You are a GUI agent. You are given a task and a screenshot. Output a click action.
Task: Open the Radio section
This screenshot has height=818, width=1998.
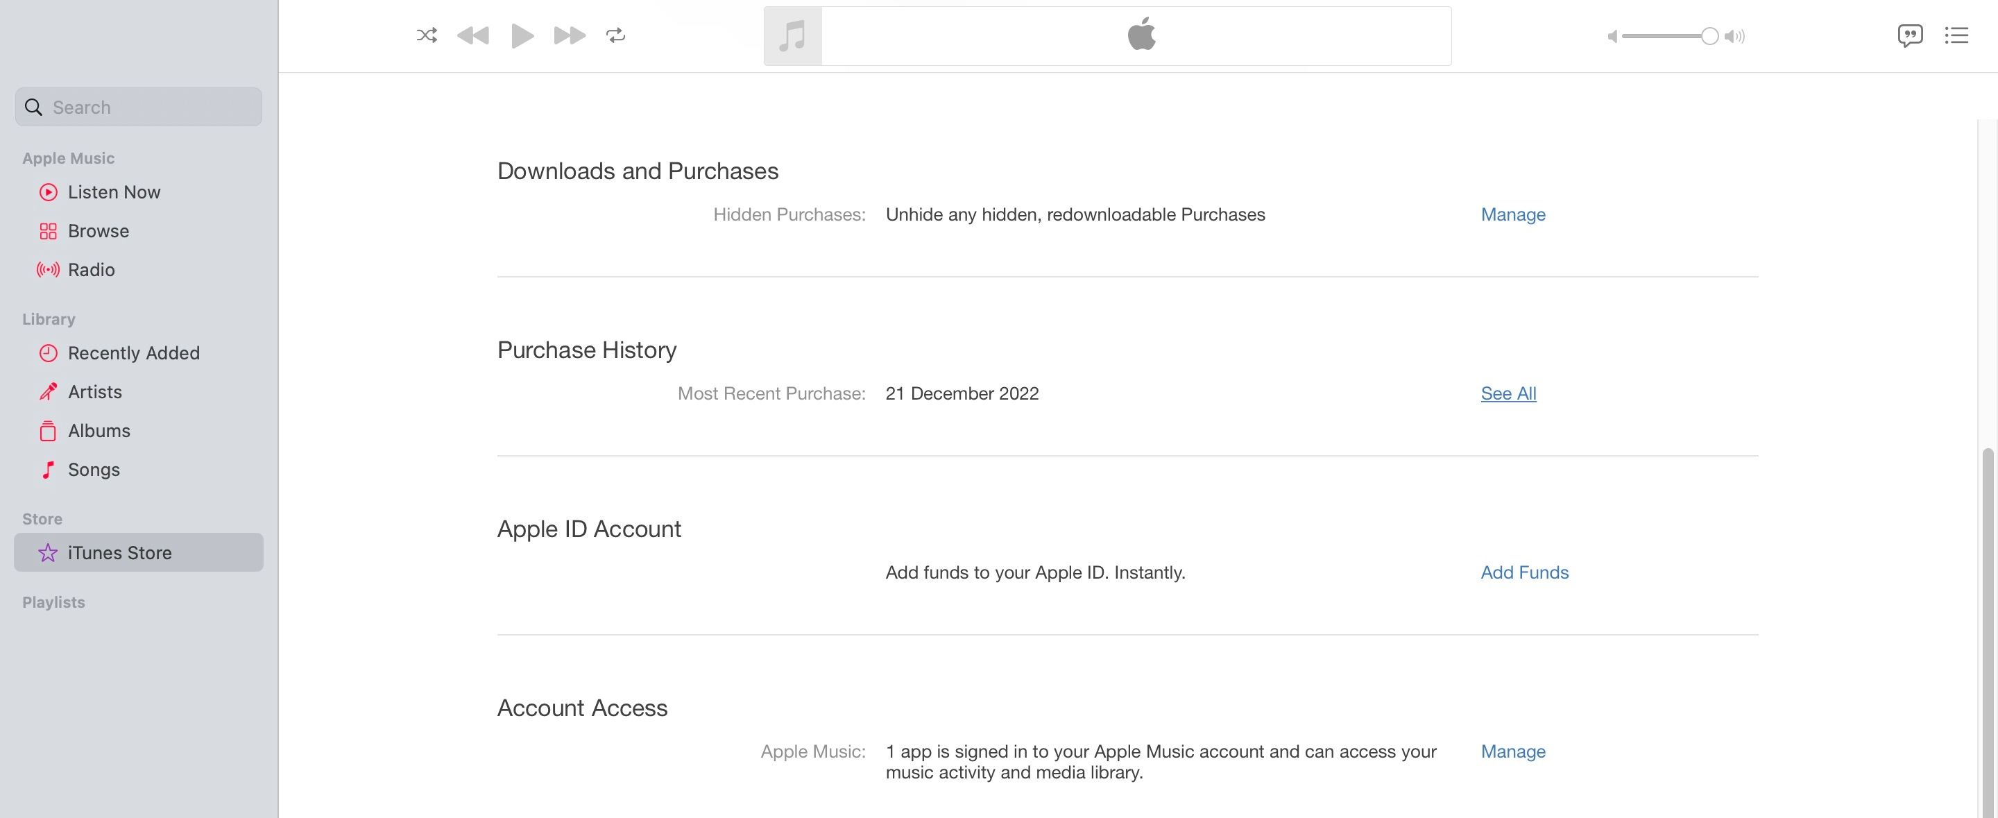(92, 270)
